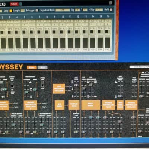
Task: Click the Low Frequency Oscillator block
Action: tap(59, 89)
